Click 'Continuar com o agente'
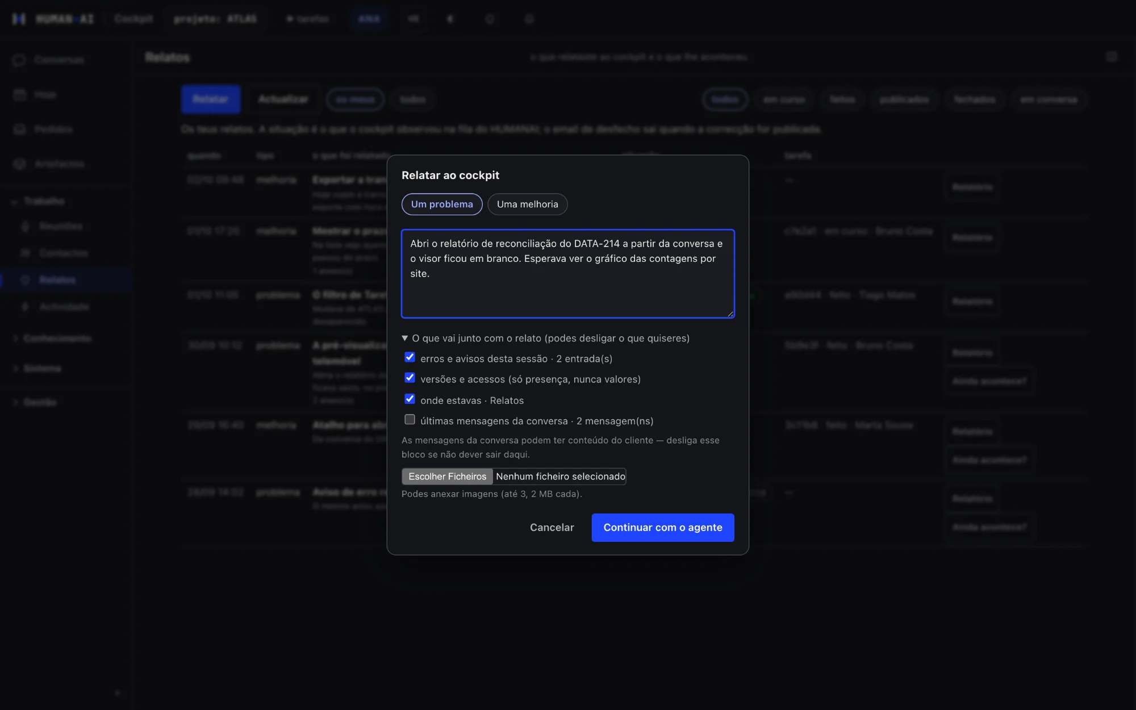This screenshot has height=710, width=1136. 662,527
